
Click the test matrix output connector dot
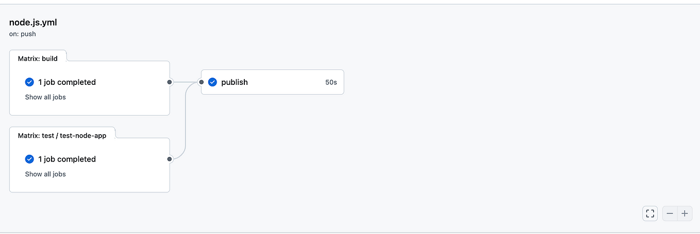pyautogui.click(x=170, y=159)
